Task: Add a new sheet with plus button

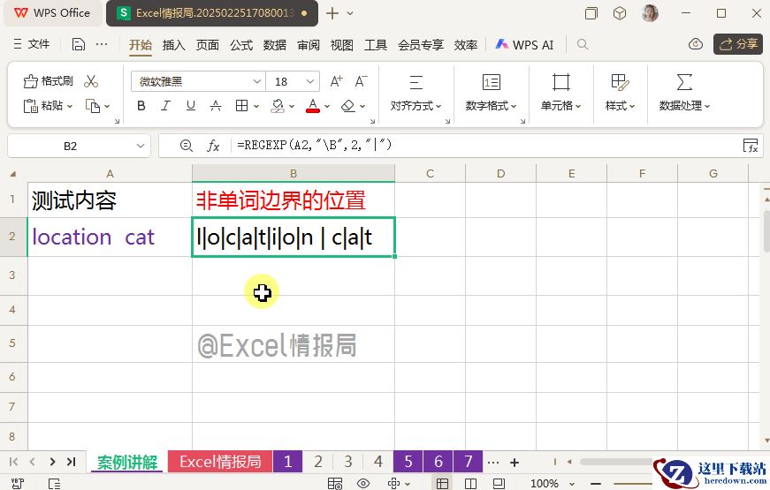Action: [515, 462]
